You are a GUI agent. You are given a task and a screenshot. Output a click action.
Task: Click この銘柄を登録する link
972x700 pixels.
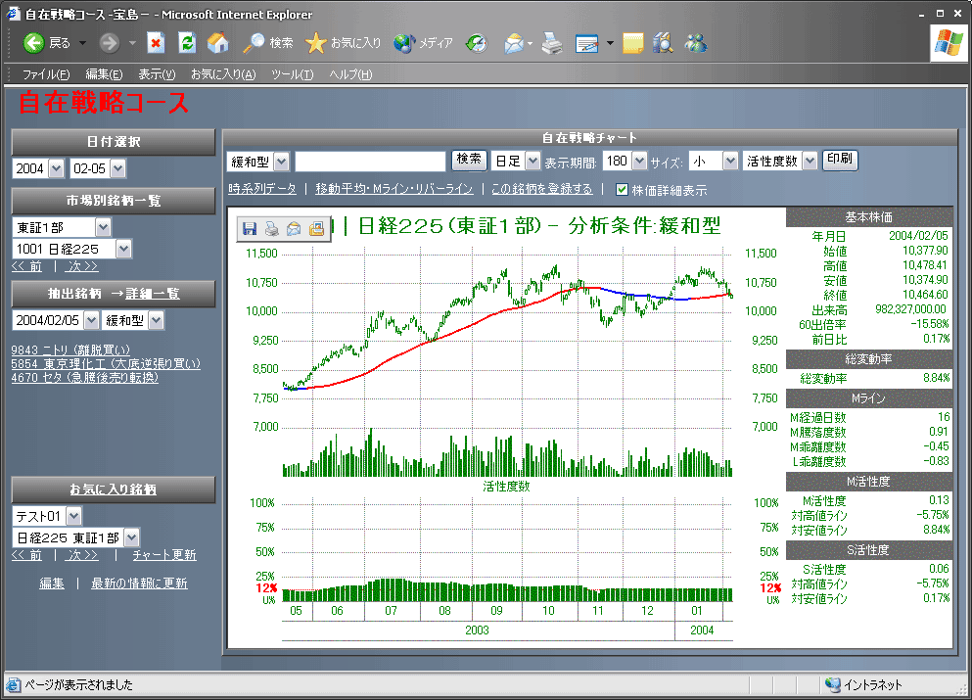click(541, 189)
